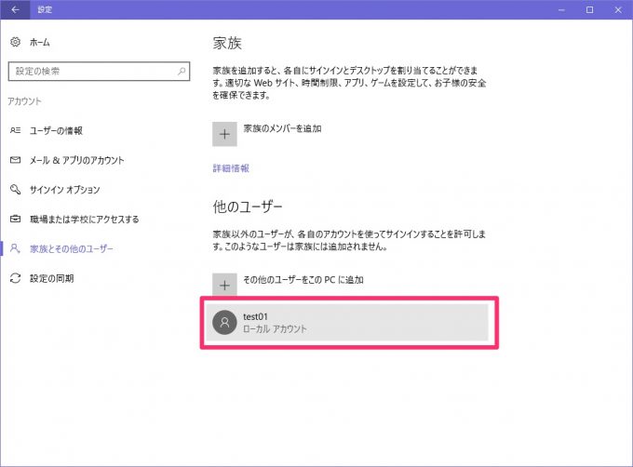Click the person icon for family users
Viewport: 633px width, 467px height.
(15, 248)
